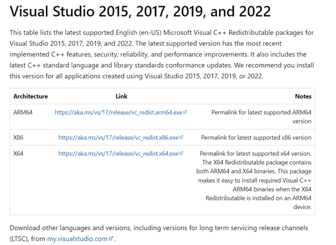Screen dimensions: 336x245
Task: Click external-link icon beside my.visualstudio.com
Action: pos(111,238)
